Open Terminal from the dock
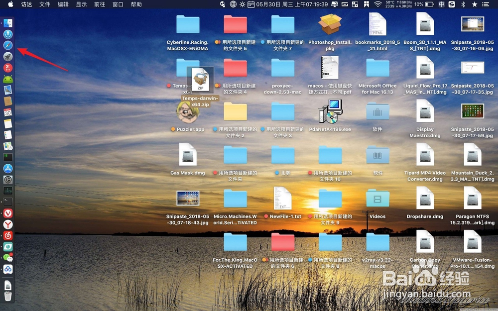 tap(8, 202)
